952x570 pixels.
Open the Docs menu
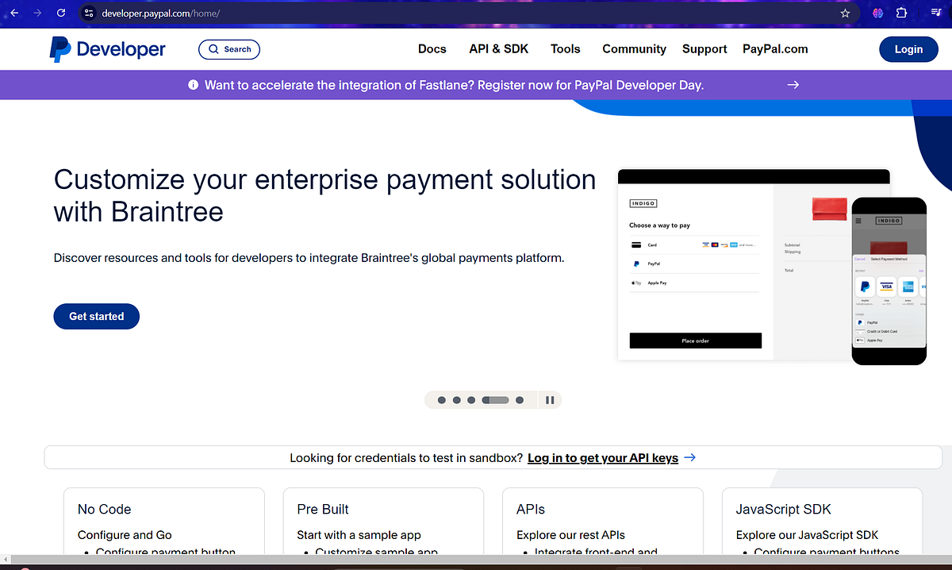432,48
